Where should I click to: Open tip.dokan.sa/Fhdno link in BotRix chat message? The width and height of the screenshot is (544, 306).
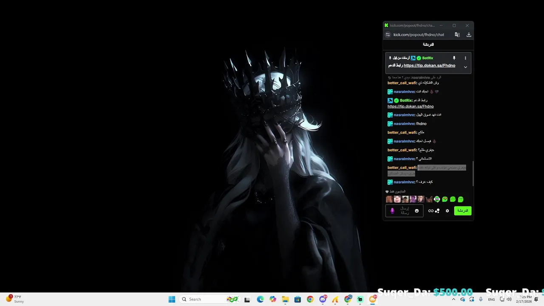point(411,106)
